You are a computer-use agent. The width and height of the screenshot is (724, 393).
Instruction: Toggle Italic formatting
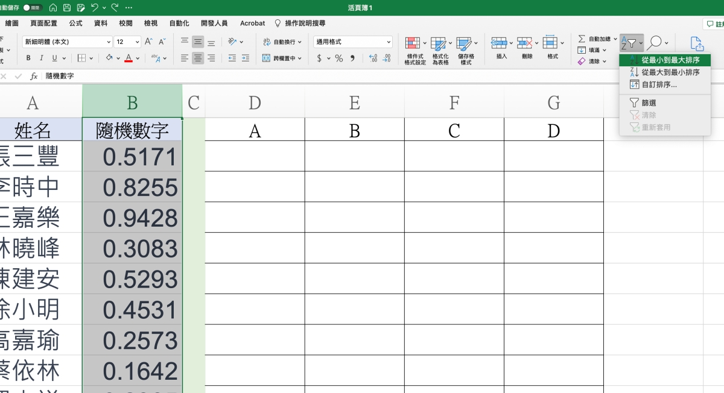(42, 58)
